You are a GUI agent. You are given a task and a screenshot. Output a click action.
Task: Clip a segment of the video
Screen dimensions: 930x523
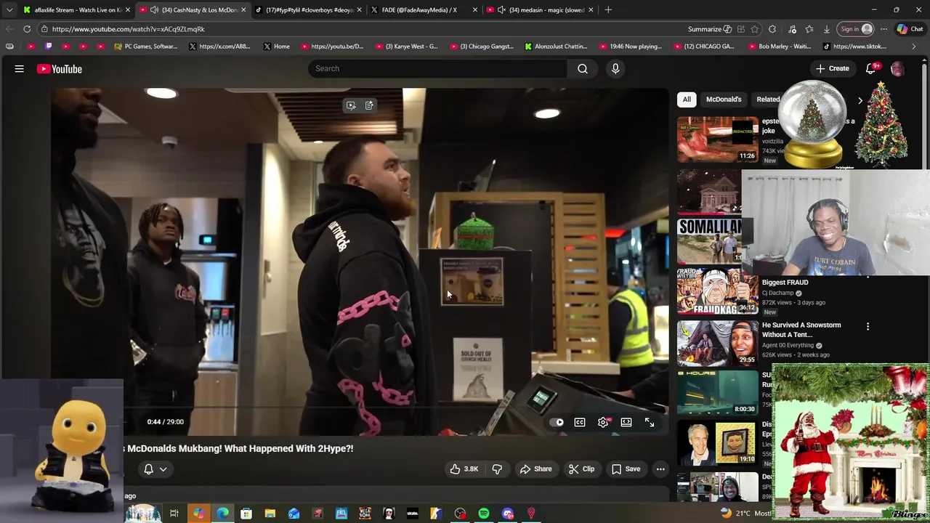click(x=581, y=469)
